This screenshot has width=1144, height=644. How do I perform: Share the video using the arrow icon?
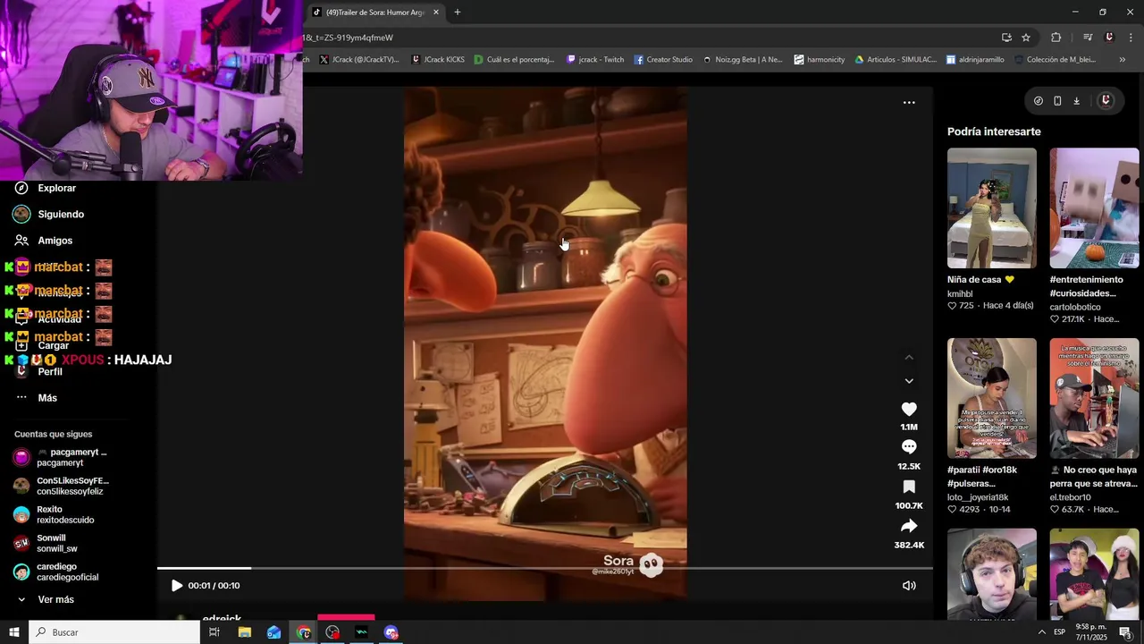tap(909, 526)
